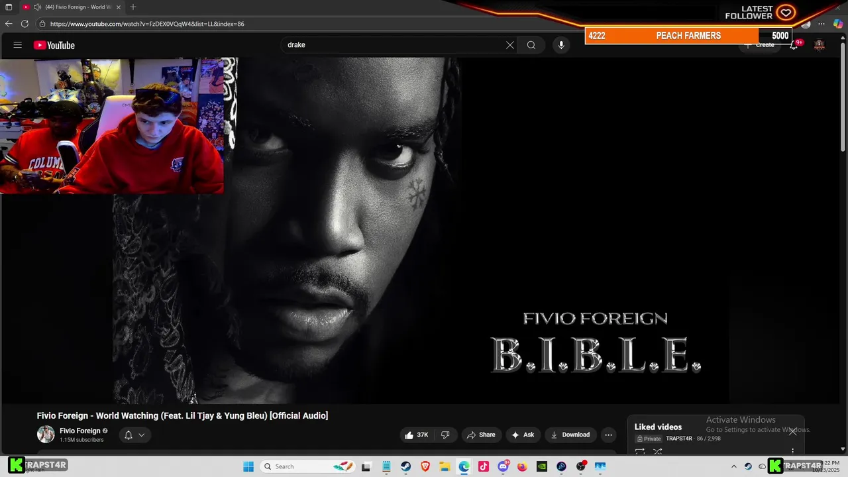Close the Fivio Foreign browser tab
Image resolution: width=848 pixels, height=477 pixels.
point(119,7)
